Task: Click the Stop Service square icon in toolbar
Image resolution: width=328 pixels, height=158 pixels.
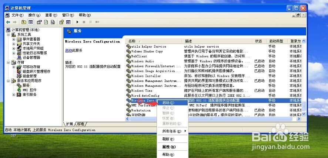Action: 84,22
